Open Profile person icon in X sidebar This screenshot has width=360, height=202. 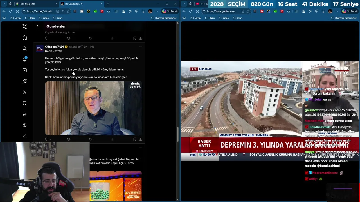pyautogui.click(x=24, y=136)
